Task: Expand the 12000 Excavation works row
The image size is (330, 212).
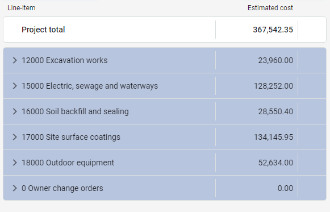Action: (15, 60)
